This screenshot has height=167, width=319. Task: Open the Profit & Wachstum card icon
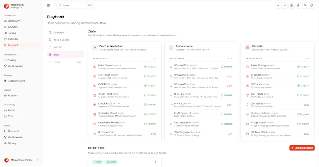95,48
